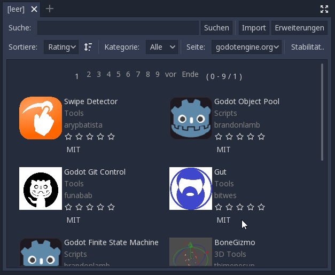Click MIT license under Godot Git Control
This screenshot has width=335, height=275.
[x=74, y=220]
